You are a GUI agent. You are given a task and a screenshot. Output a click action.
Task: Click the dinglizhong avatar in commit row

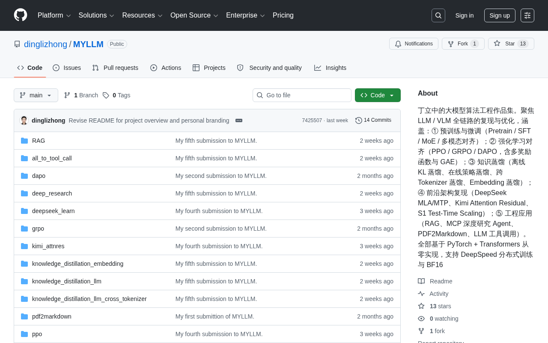[24, 120]
